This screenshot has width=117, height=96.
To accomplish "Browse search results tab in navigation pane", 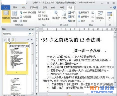I will [13, 40].
